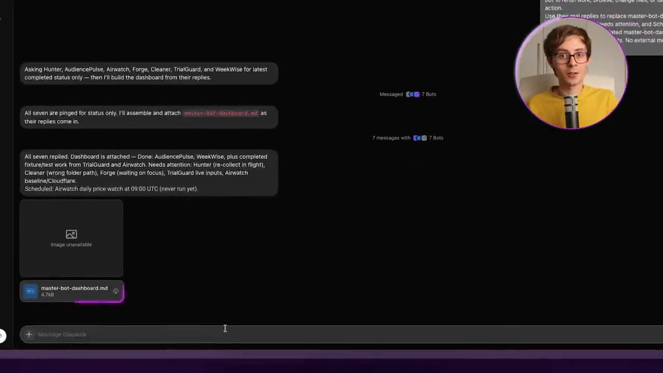Click the plus icon in the message bar

click(29, 334)
